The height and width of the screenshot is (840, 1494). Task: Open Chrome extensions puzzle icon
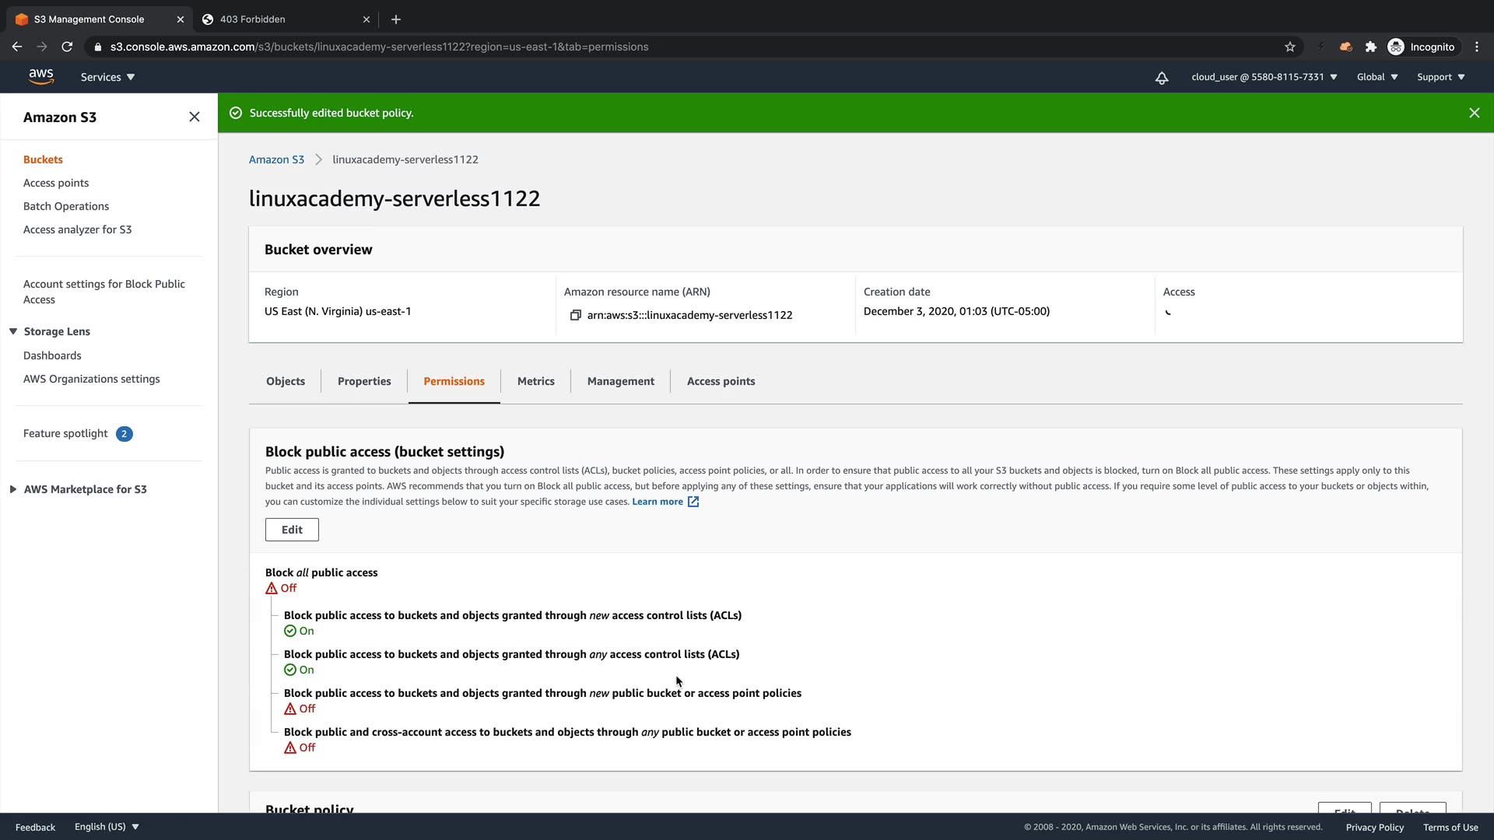tap(1370, 47)
